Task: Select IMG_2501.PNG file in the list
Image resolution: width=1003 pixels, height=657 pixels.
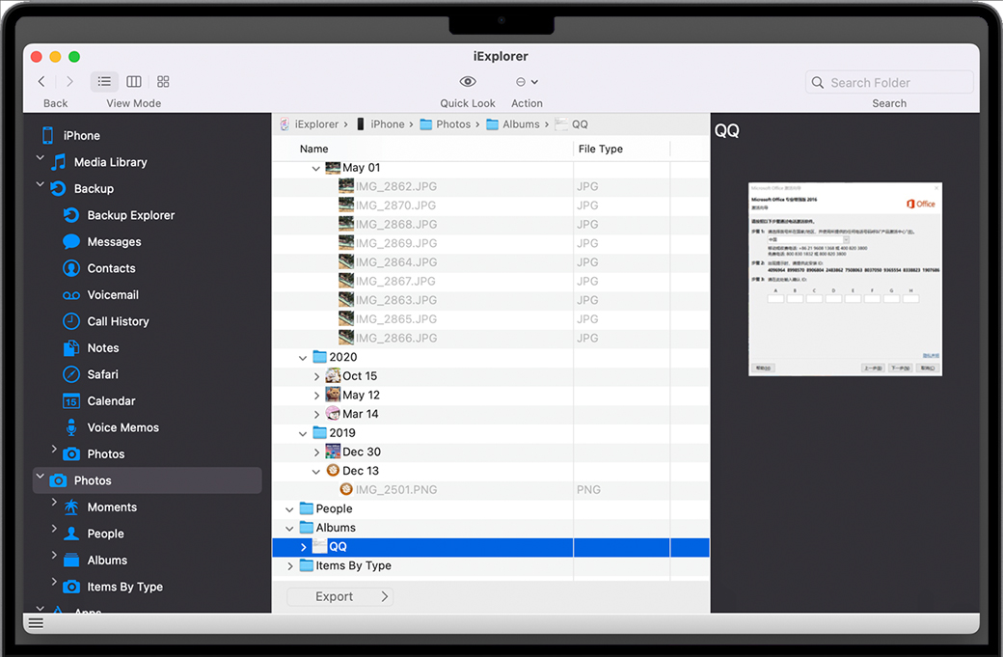Action: [x=395, y=490]
